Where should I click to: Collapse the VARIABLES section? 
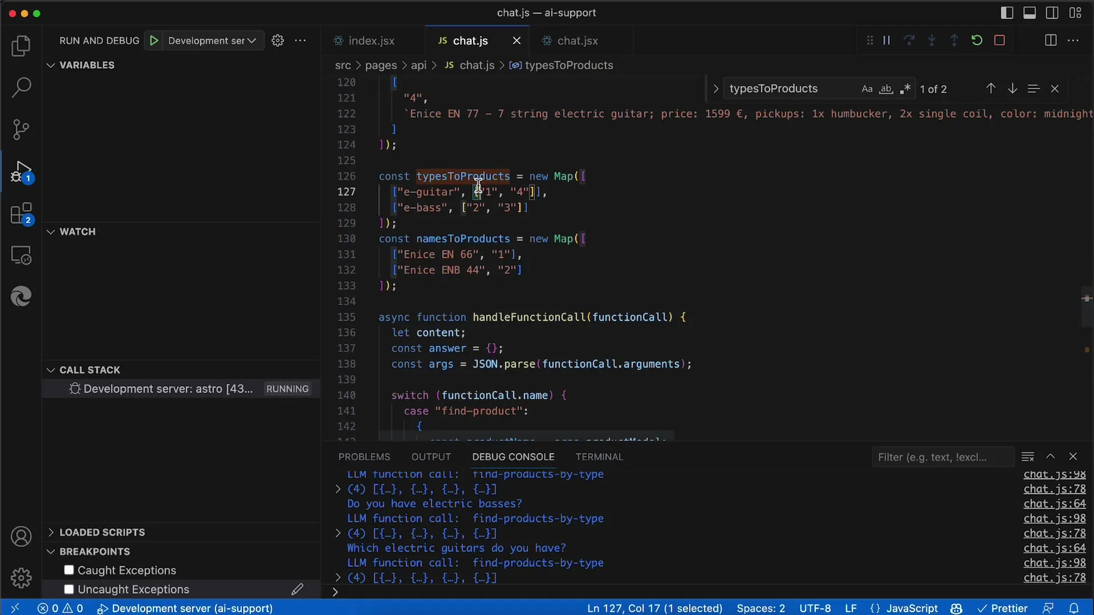tap(87, 65)
